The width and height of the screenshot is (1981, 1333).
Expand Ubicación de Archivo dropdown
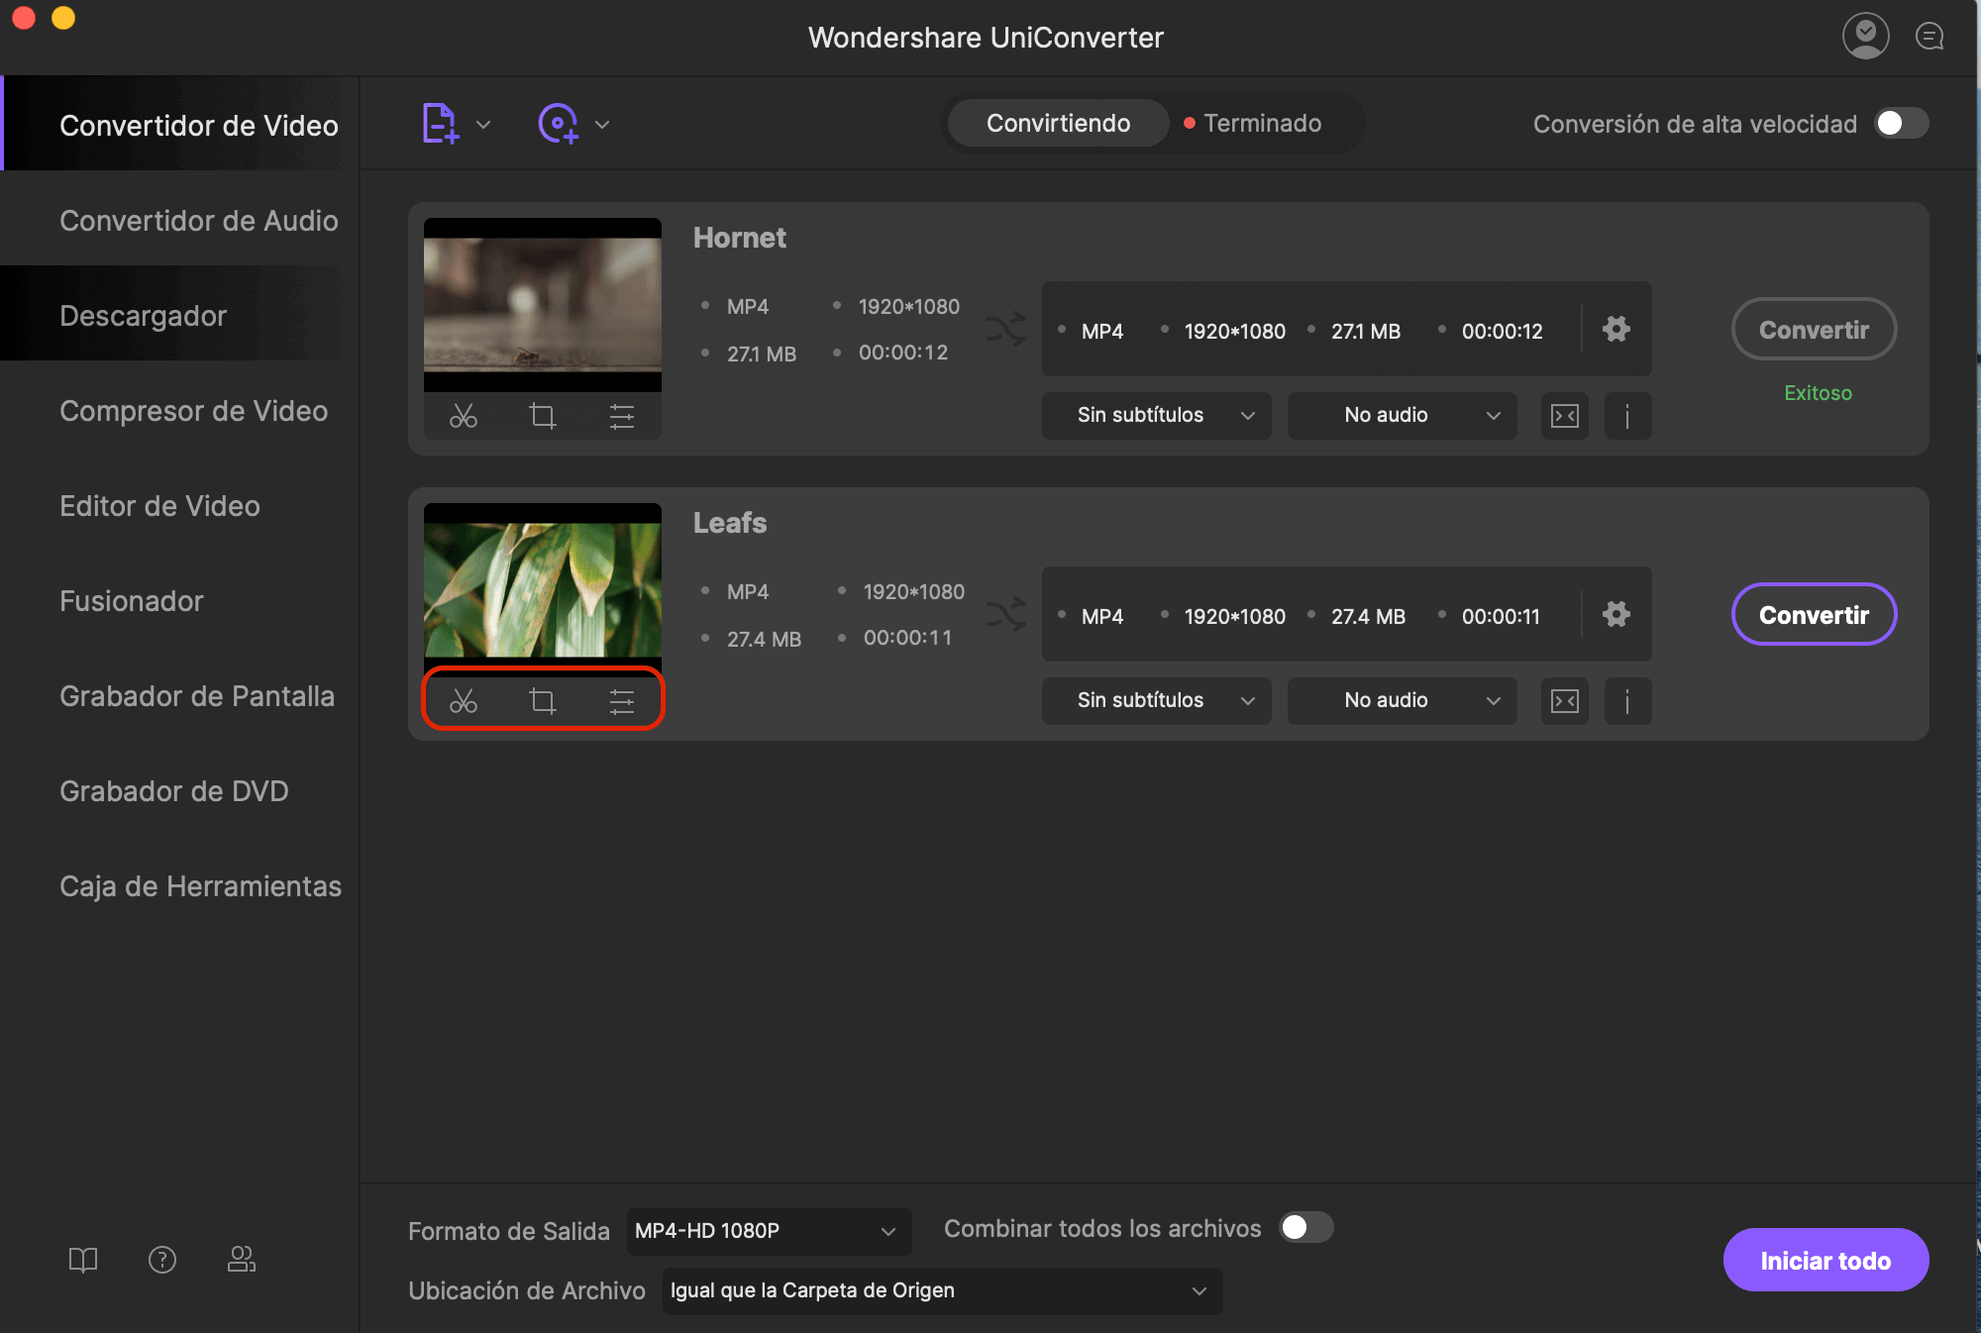941,1290
